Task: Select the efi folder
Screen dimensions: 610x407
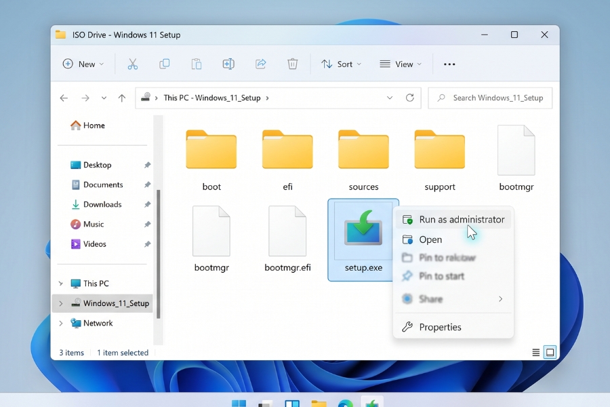Action: pyautogui.click(x=287, y=160)
